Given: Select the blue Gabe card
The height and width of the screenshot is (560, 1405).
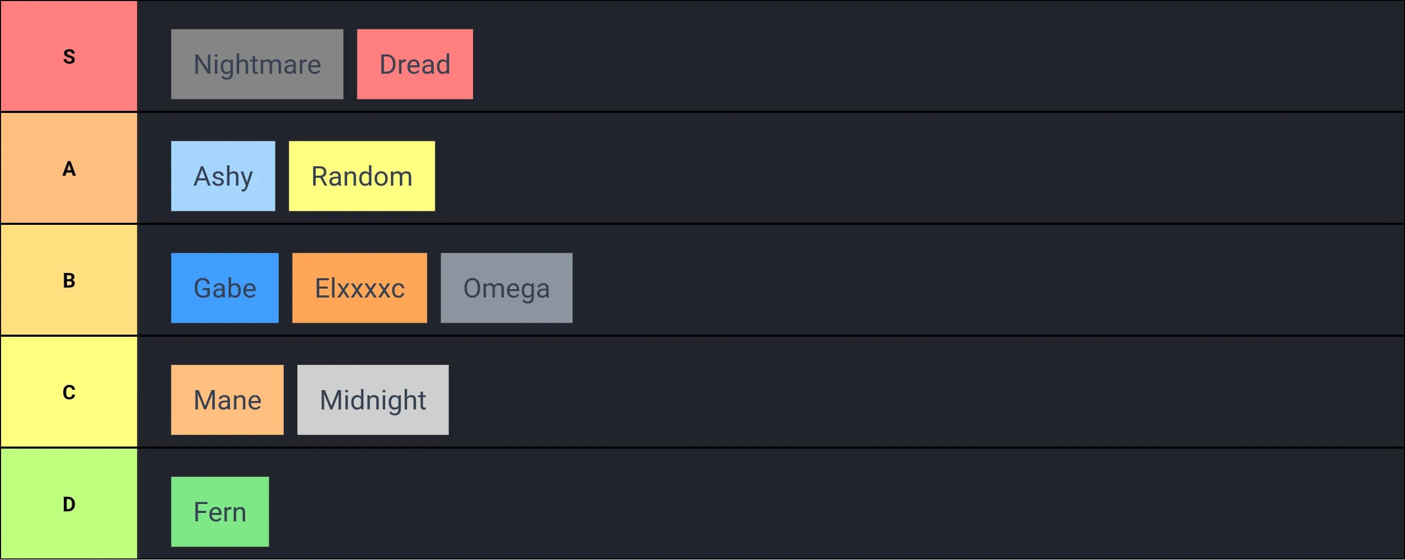Looking at the screenshot, I should [224, 288].
